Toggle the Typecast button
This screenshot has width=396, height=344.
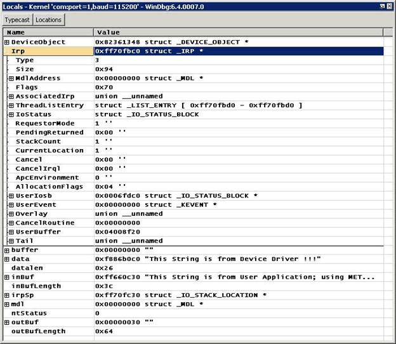[x=17, y=20]
